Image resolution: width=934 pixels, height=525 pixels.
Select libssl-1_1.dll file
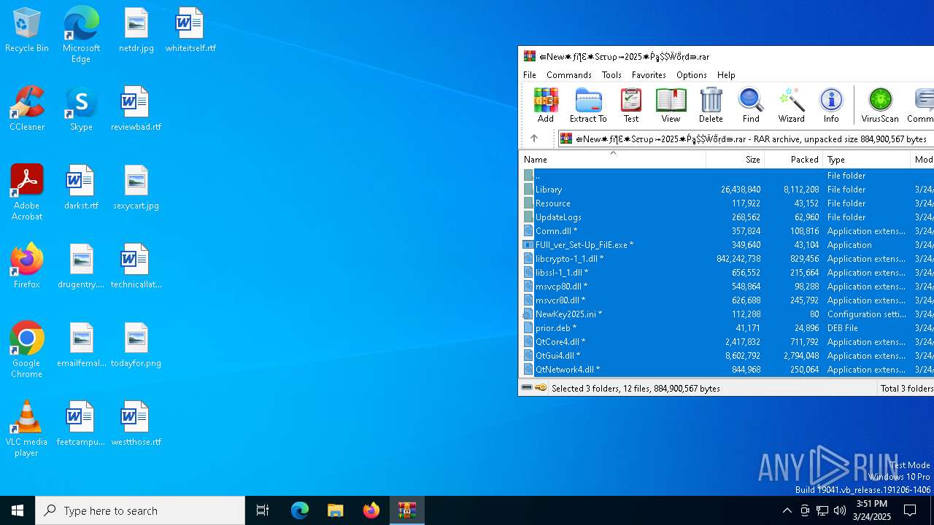(x=727, y=273)
